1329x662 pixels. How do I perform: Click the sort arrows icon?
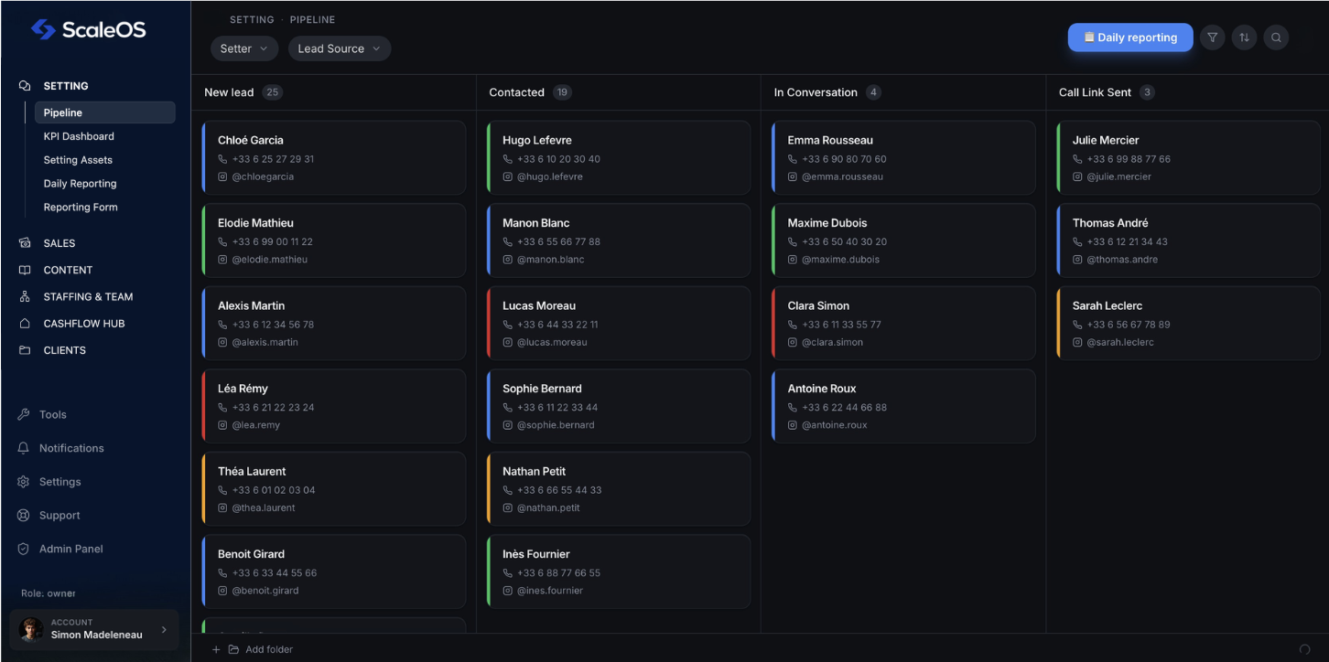pyautogui.click(x=1244, y=37)
